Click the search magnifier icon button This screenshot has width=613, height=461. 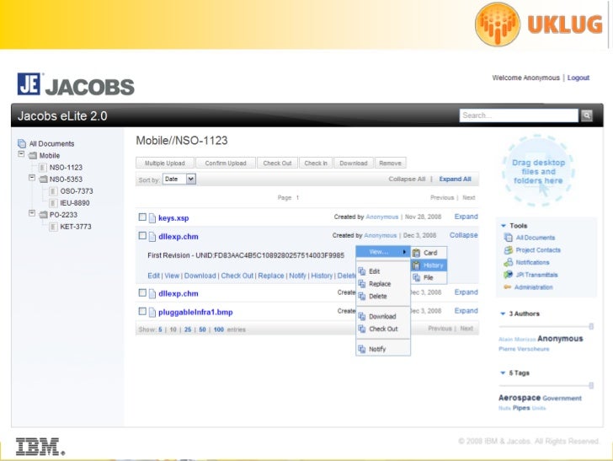pos(586,115)
